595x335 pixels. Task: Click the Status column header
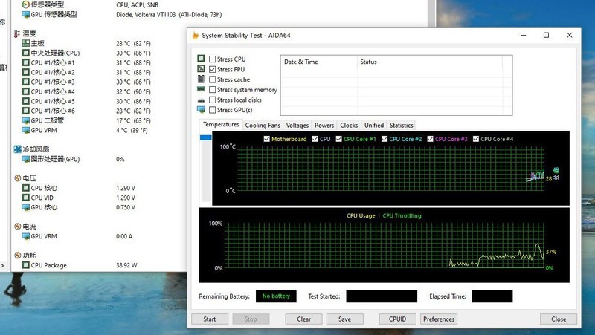pos(430,62)
